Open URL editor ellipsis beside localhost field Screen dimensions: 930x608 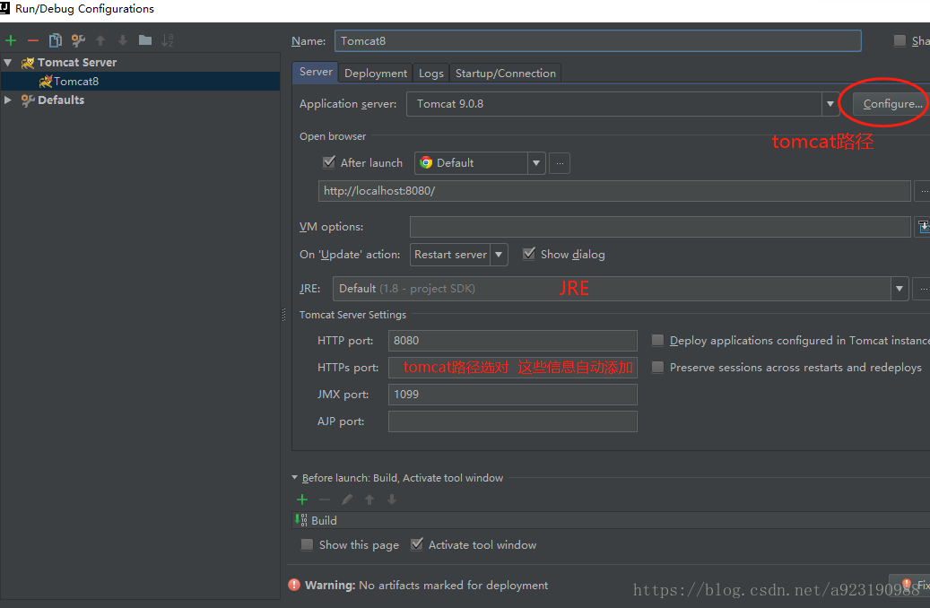tap(923, 192)
